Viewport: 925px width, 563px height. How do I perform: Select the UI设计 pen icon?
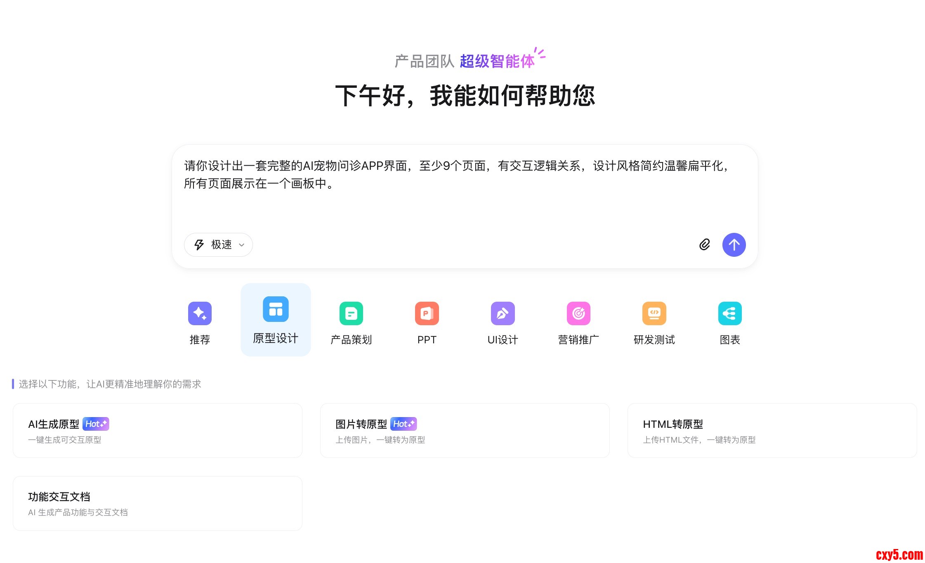(503, 313)
